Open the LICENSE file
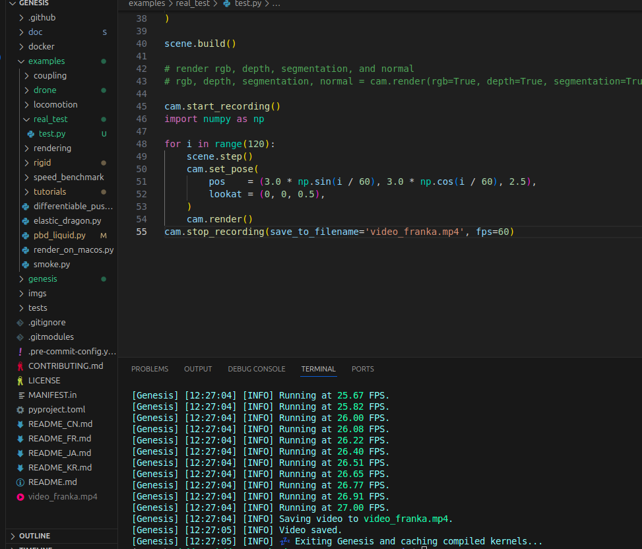The width and height of the screenshot is (642, 549). point(44,381)
